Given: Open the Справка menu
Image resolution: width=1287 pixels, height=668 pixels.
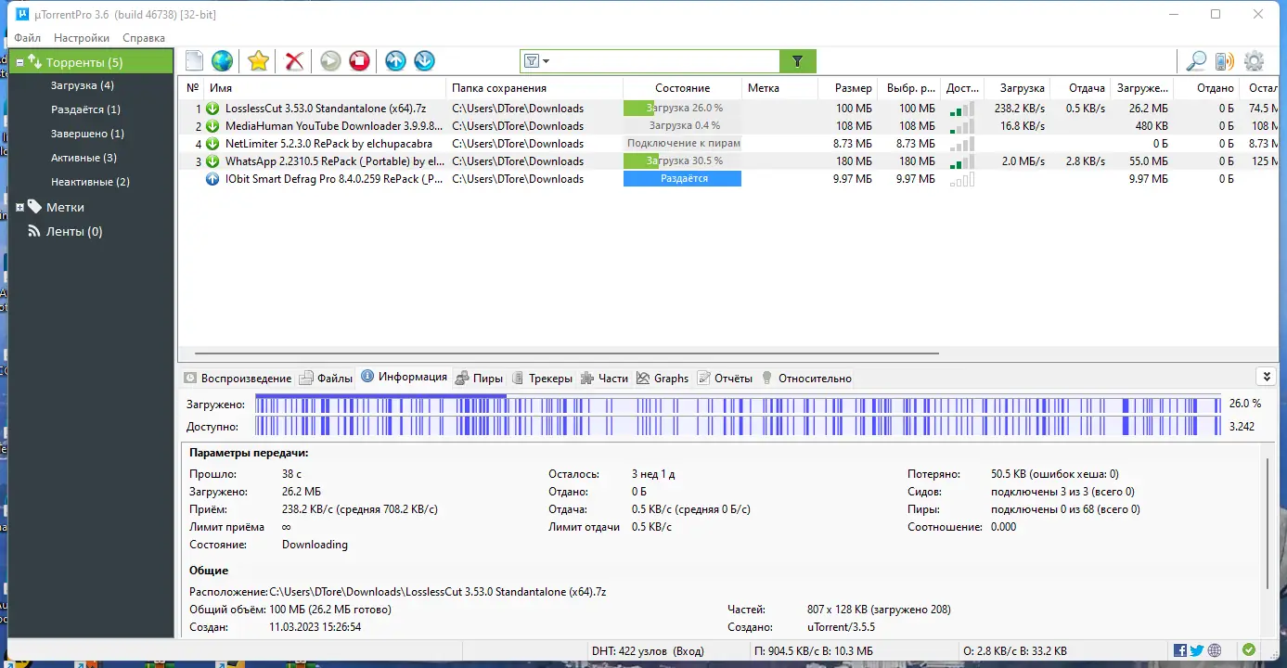Looking at the screenshot, I should [x=144, y=38].
